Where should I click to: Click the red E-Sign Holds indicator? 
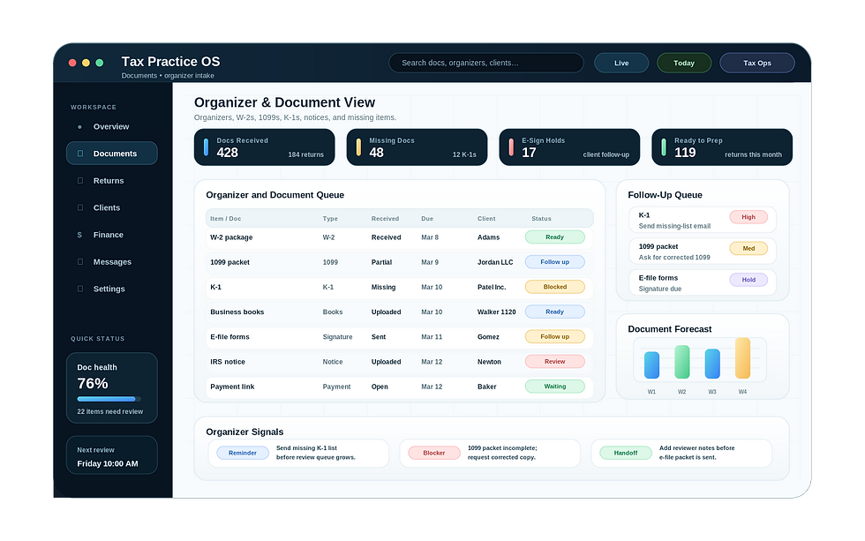511,147
